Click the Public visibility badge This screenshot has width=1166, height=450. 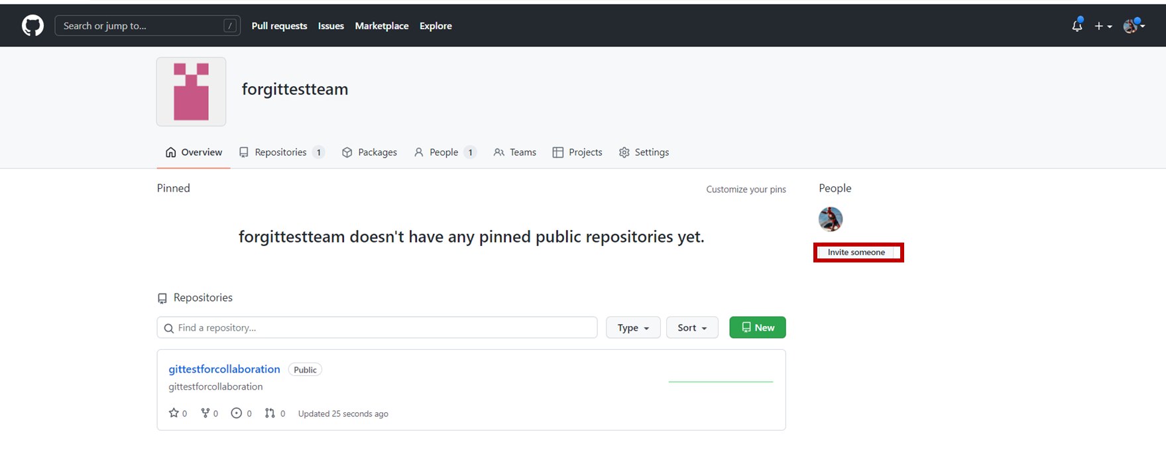pyautogui.click(x=305, y=370)
